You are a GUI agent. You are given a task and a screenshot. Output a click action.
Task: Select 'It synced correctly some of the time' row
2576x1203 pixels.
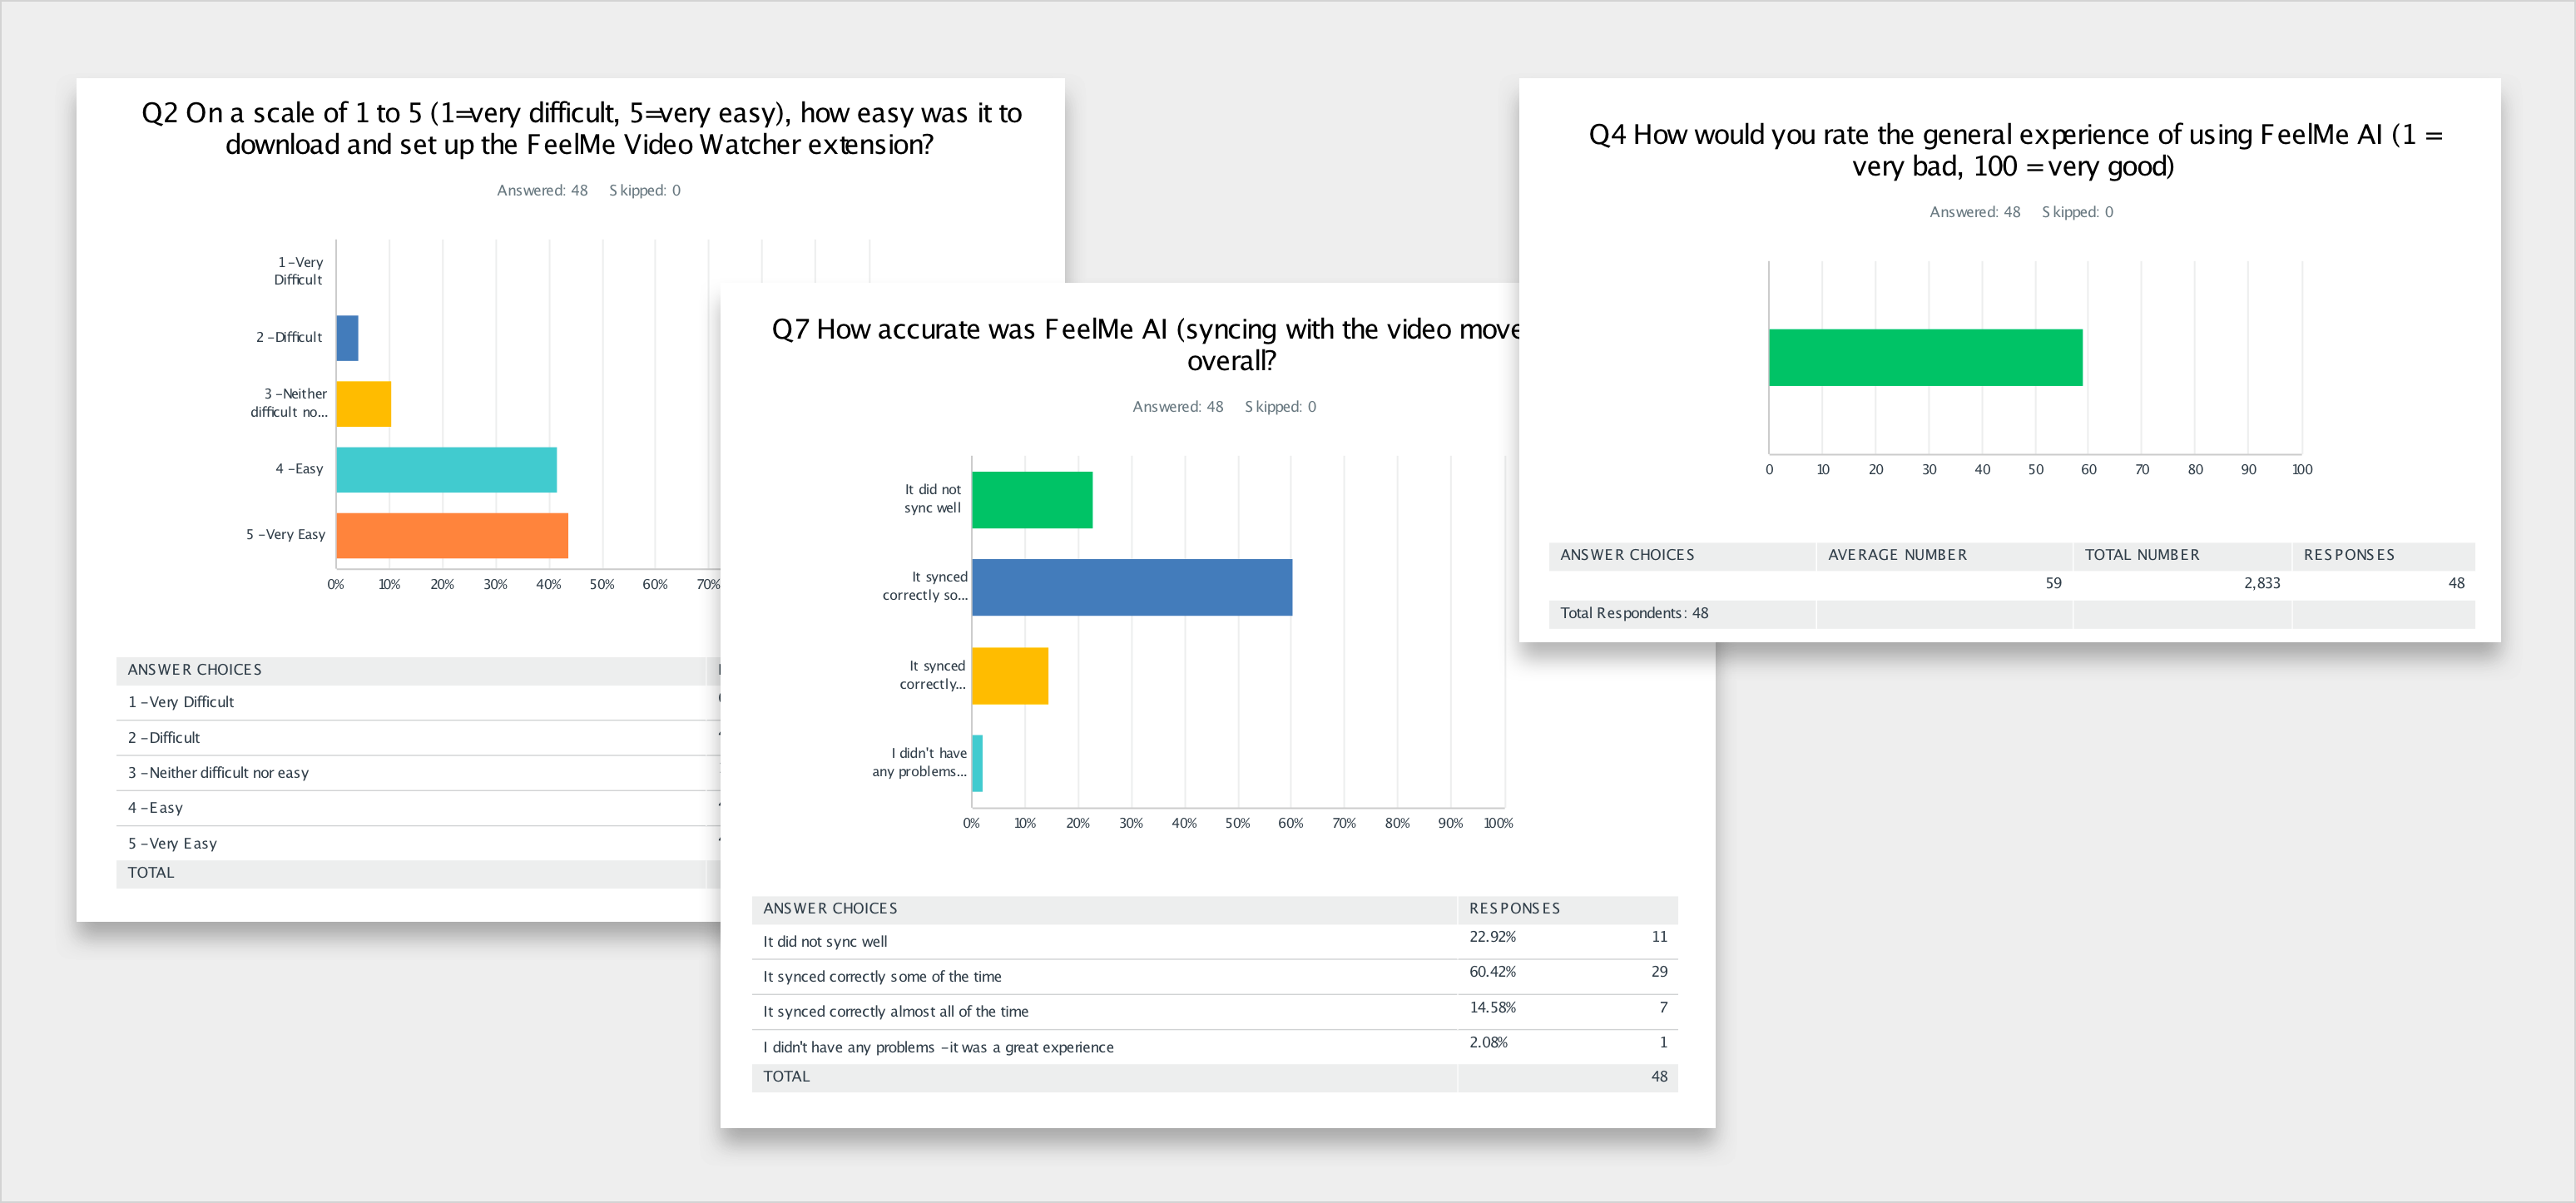pos(881,976)
